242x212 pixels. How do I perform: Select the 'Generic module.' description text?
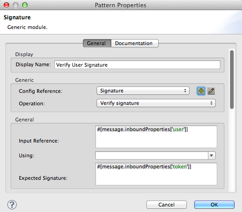[x=27, y=27]
